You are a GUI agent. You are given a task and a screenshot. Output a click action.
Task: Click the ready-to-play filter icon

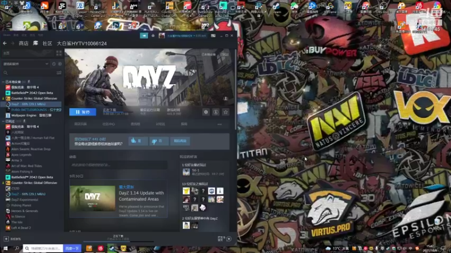(x=60, y=64)
